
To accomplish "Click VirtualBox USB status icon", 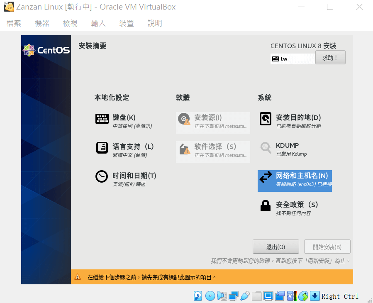I will point(245,296).
